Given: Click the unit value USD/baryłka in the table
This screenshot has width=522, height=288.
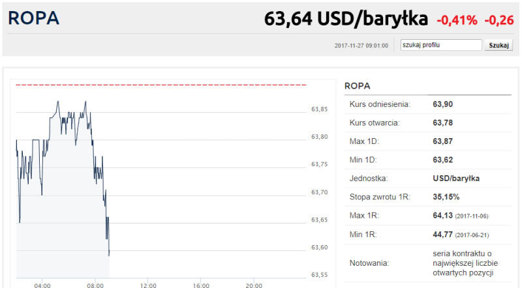Looking at the screenshot, I should coord(456,179).
